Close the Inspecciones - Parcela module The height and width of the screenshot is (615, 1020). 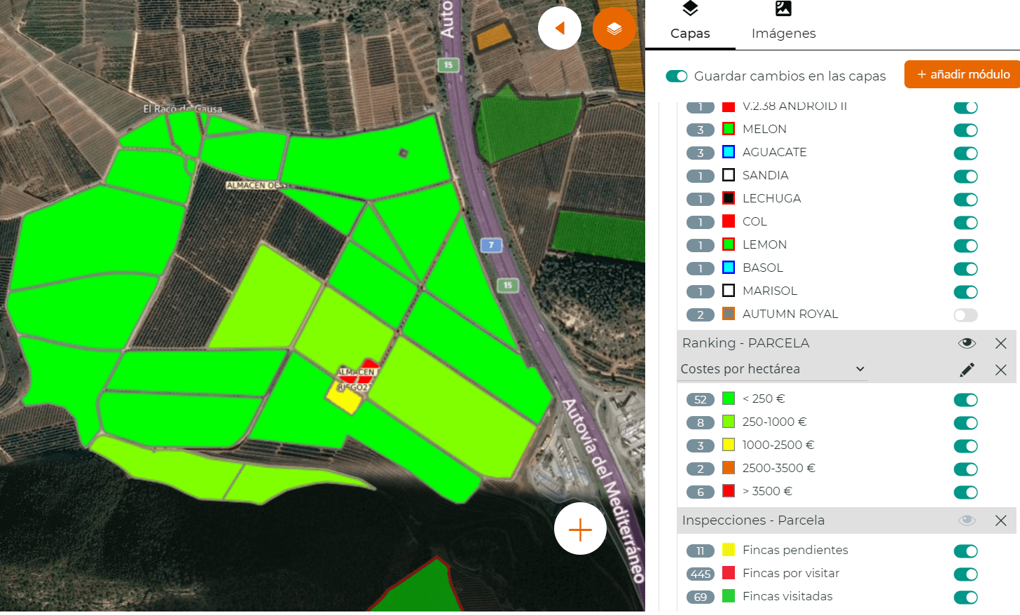1000,520
